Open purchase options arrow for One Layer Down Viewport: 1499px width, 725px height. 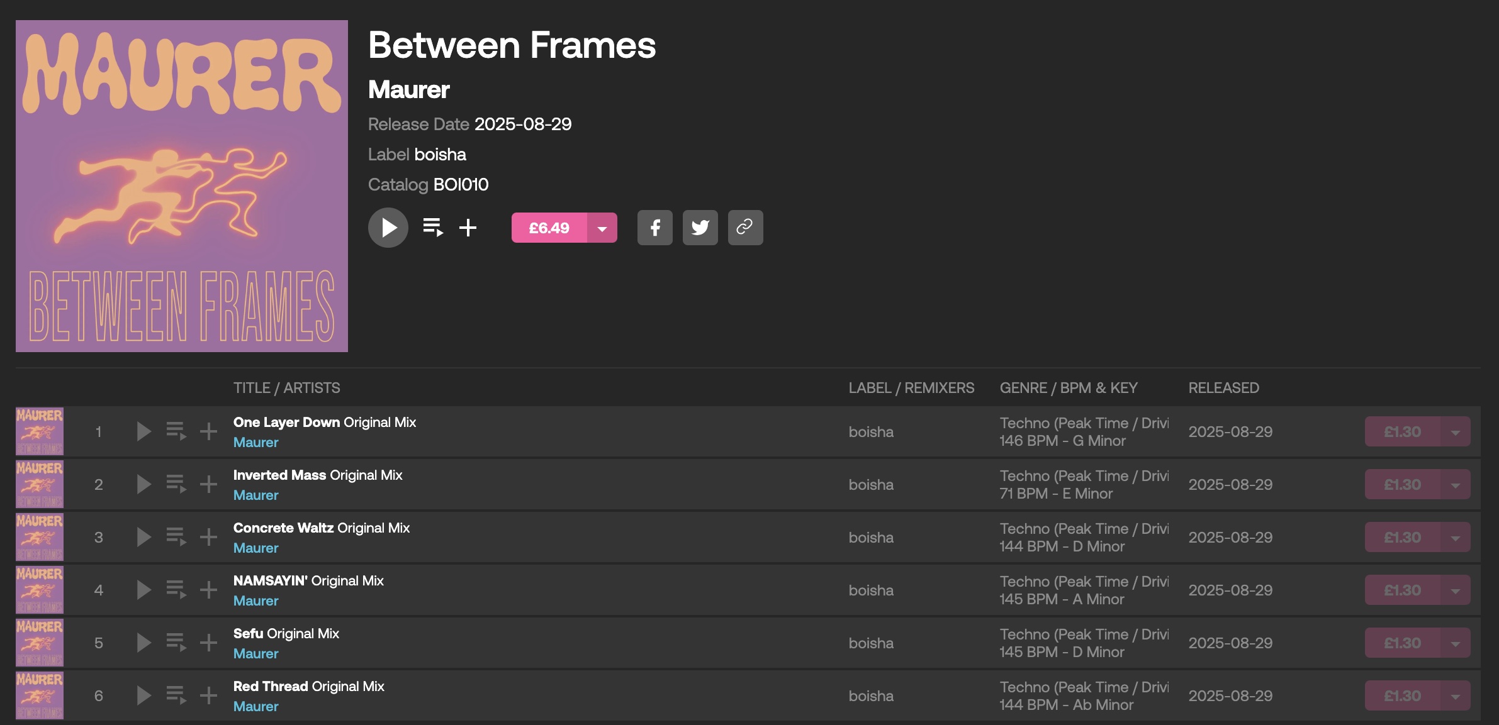coord(1455,431)
